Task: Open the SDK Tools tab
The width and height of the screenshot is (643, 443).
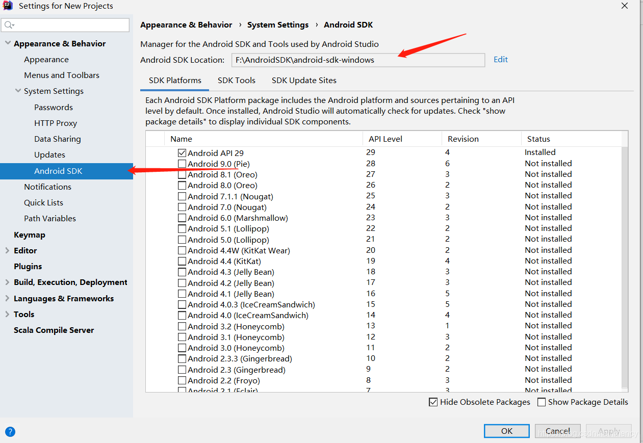Action: click(237, 81)
